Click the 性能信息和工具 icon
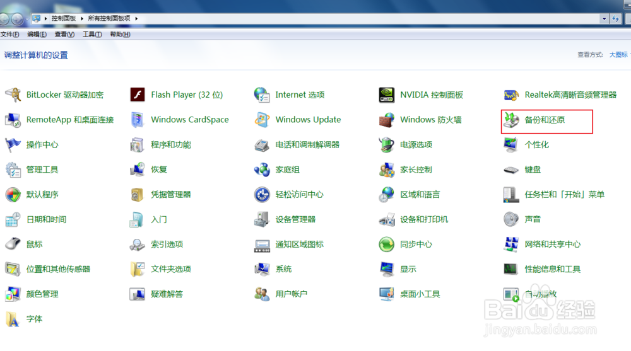The width and height of the screenshot is (631, 351). (511, 269)
